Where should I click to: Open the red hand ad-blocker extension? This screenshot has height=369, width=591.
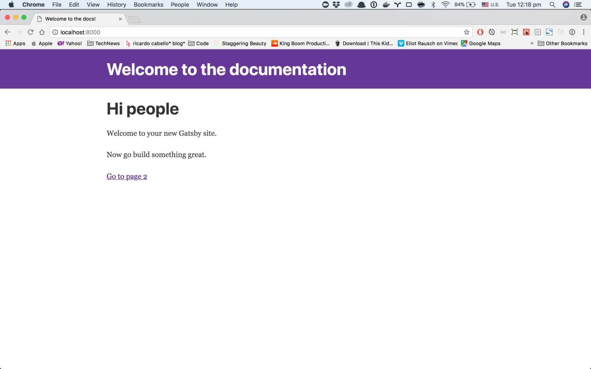click(480, 32)
